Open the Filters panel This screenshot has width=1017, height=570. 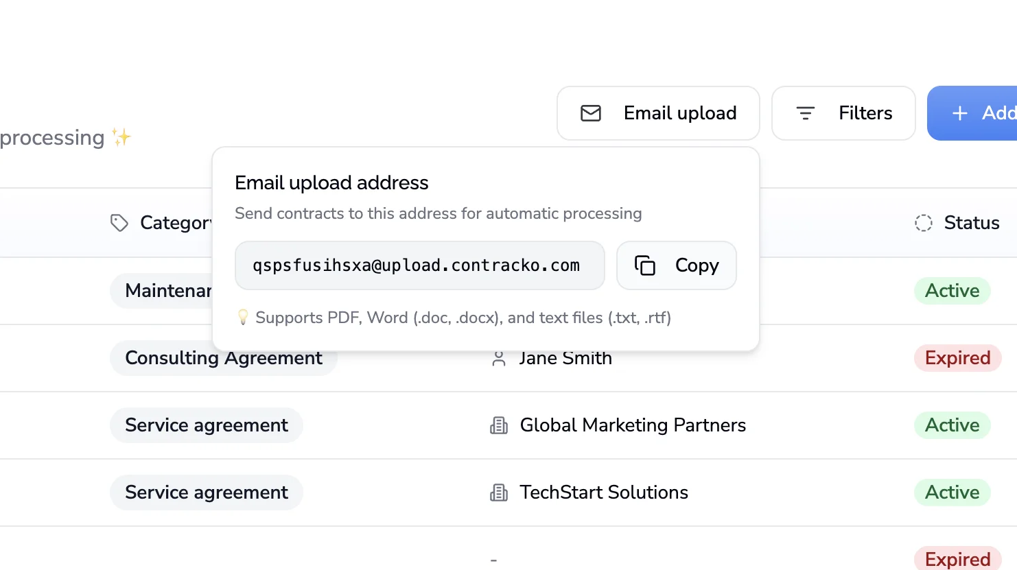(843, 113)
